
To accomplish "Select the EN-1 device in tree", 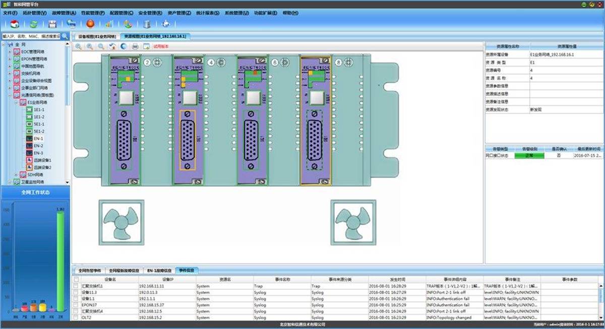I will pyautogui.click(x=38, y=138).
